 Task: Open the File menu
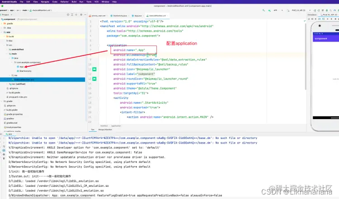22,2
